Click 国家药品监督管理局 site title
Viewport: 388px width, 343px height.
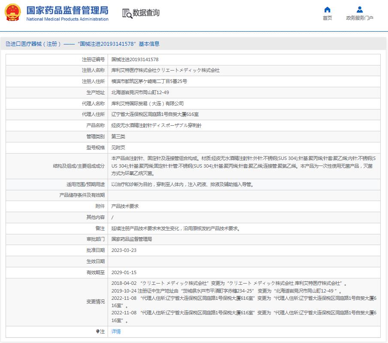click(x=67, y=10)
